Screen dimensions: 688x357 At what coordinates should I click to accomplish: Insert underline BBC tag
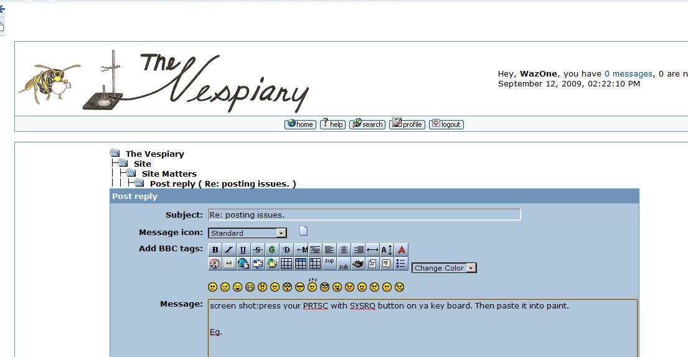click(243, 250)
